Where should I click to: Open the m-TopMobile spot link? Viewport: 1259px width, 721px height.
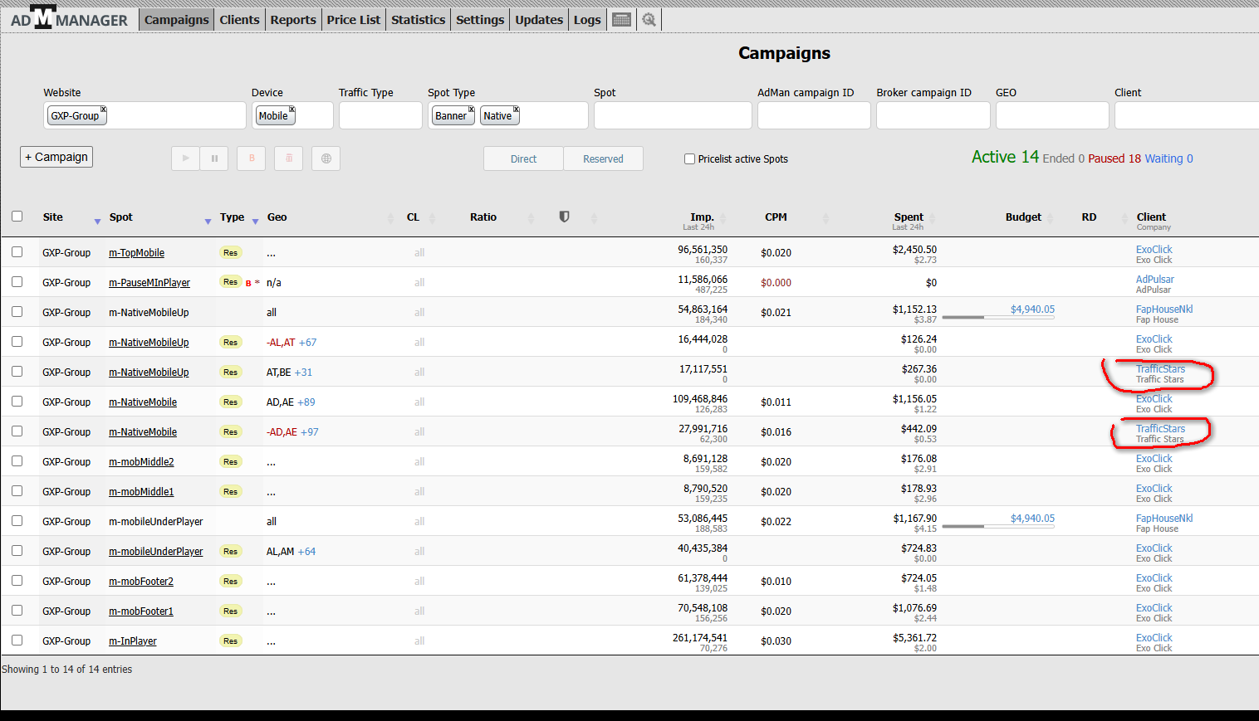pos(136,253)
